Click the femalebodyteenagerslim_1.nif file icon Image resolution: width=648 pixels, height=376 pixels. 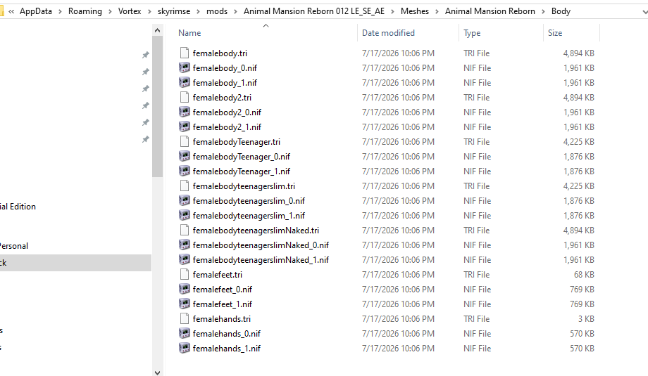pos(185,215)
